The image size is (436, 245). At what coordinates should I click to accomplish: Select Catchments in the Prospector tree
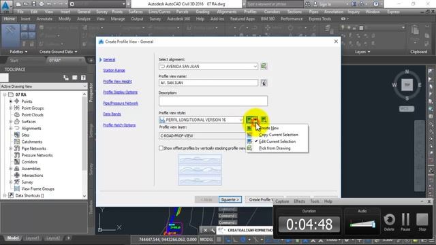[x=32, y=142]
